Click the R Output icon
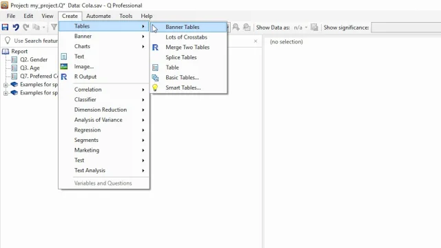Image resolution: width=441 pixels, height=248 pixels. (64, 76)
